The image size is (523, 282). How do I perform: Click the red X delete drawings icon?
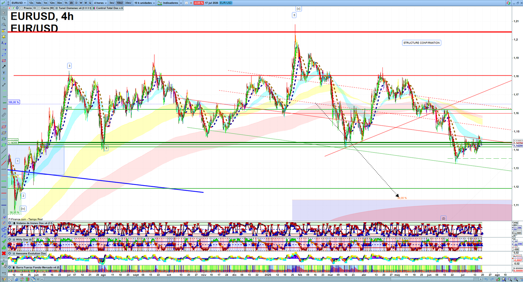(4, 254)
